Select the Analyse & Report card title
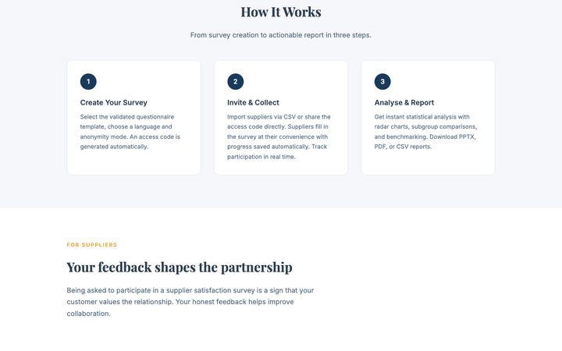This screenshot has width=562, height=351. [404, 103]
